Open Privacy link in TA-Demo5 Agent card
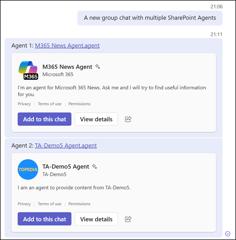Screen dimensions: 236x240 point(24,204)
